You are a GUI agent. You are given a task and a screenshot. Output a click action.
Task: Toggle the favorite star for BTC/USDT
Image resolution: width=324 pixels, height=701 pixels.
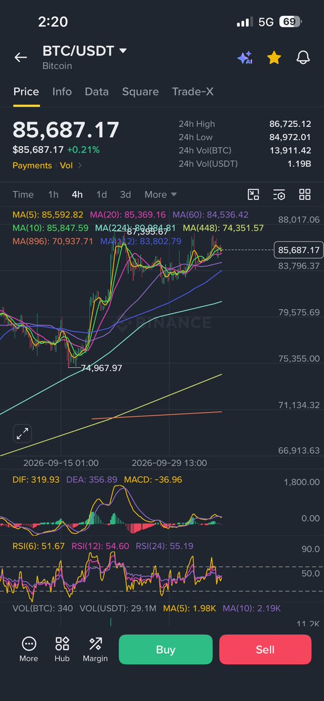[x=274, y=57]
